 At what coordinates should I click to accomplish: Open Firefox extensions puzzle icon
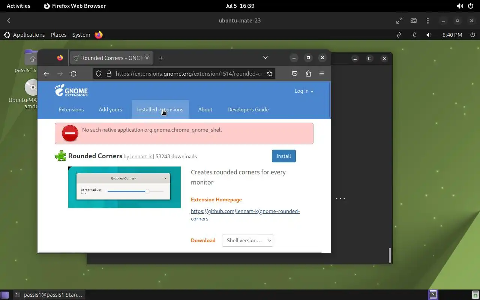coord(308,73)
